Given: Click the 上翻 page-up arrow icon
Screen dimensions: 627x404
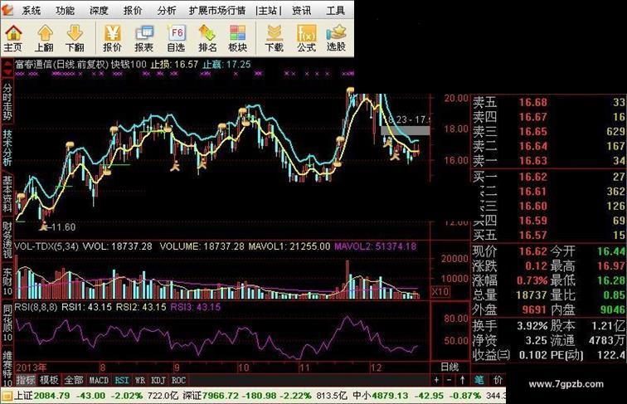Looking at the screenshot, I should pyautogui.click(x=45, y=38).
